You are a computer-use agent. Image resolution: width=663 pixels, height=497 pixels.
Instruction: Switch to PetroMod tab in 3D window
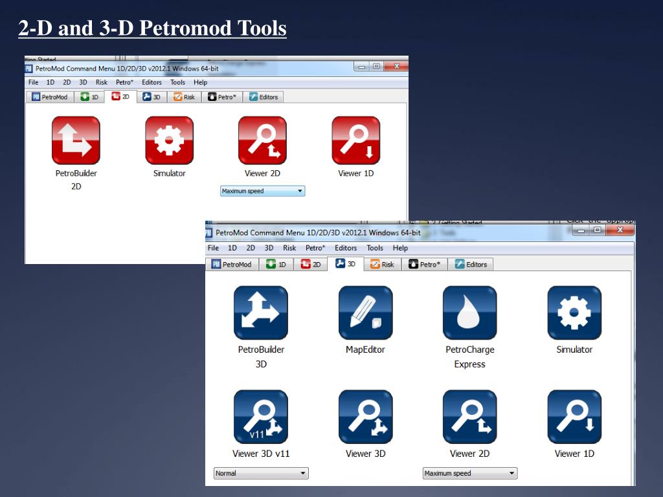[x=232, y=265]
